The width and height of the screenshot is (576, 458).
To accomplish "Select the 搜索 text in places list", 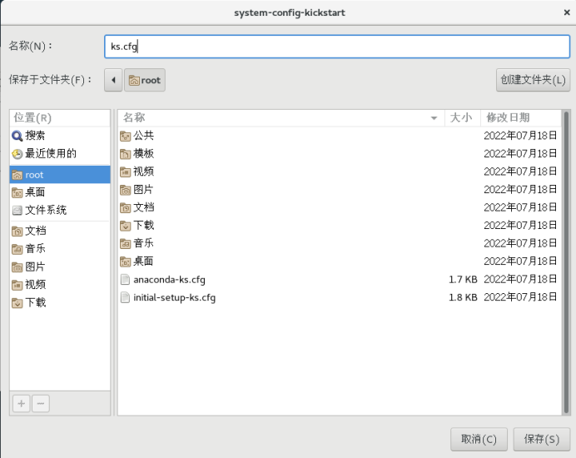I will point(35,136).
